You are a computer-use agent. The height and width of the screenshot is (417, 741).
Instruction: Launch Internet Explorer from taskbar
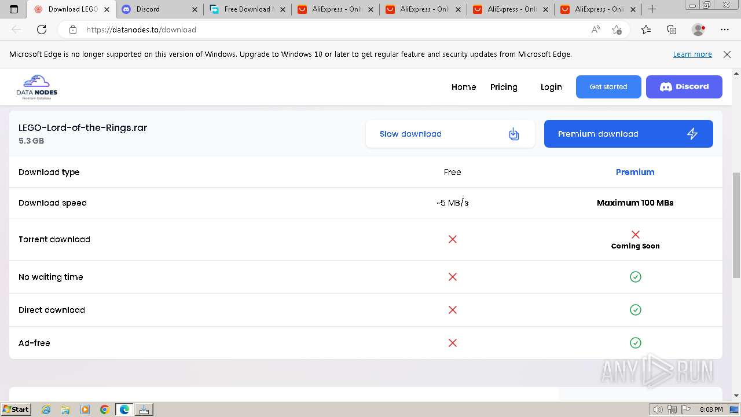pyautogui.click(x=46, y=409)
